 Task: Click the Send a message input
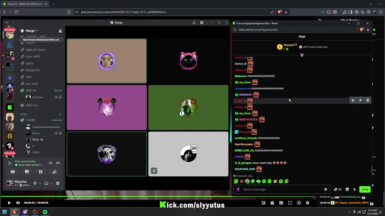pos(282,189)
